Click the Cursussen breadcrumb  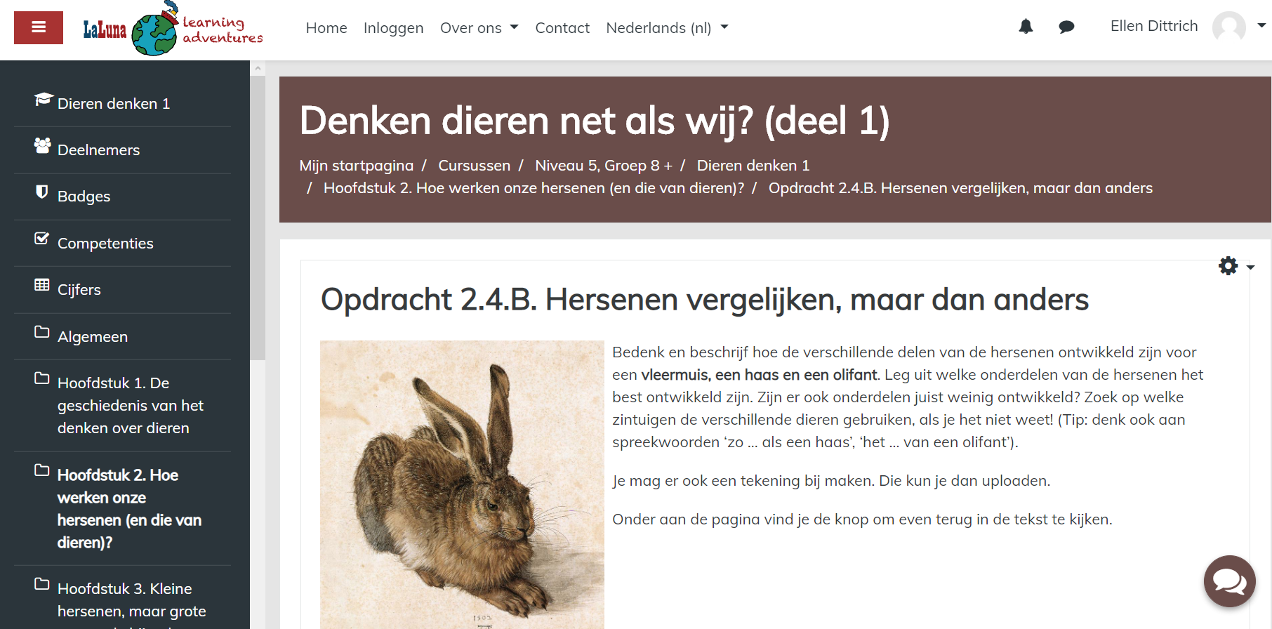(x=475, y=166)
